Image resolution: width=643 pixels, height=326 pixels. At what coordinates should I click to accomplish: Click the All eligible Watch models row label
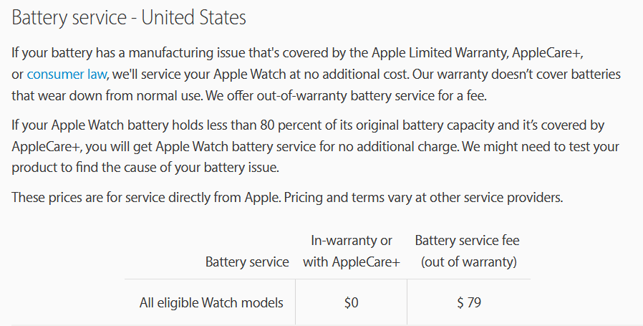tap(211, 302)
